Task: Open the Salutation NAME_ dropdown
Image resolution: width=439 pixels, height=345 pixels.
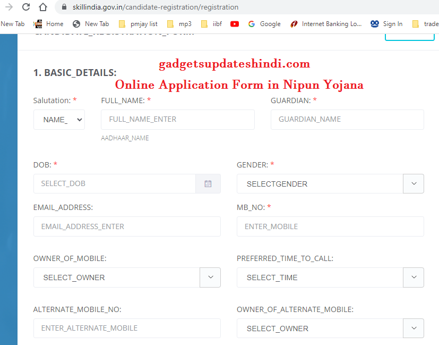Action: [59, 119]
